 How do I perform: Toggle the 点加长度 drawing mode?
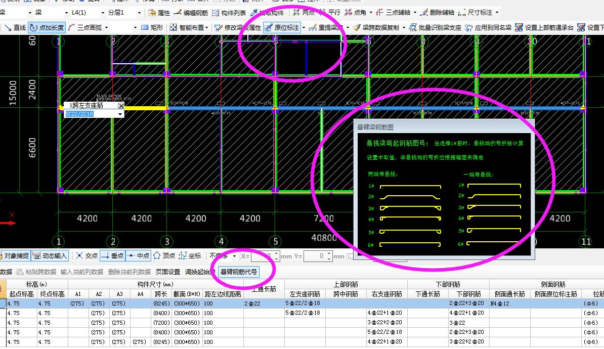[x=47, y=28]
